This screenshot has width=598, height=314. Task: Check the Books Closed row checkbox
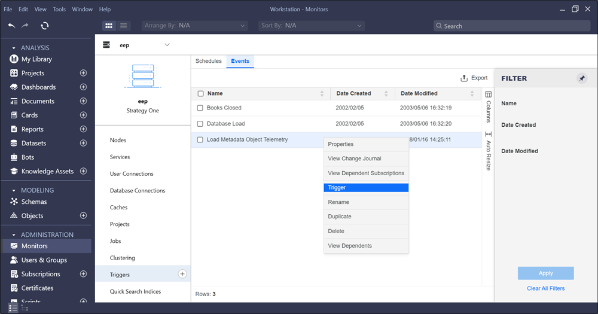(x=200, y=108)
